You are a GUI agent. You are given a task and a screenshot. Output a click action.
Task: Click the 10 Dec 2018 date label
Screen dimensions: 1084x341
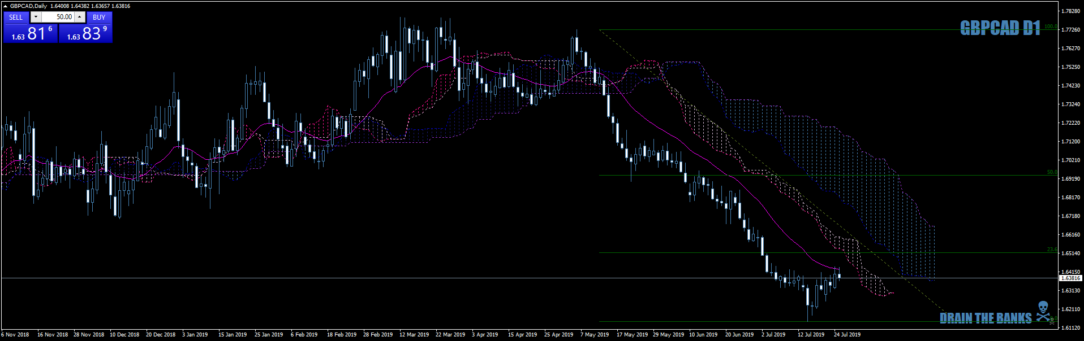click(x=124, y=335)
